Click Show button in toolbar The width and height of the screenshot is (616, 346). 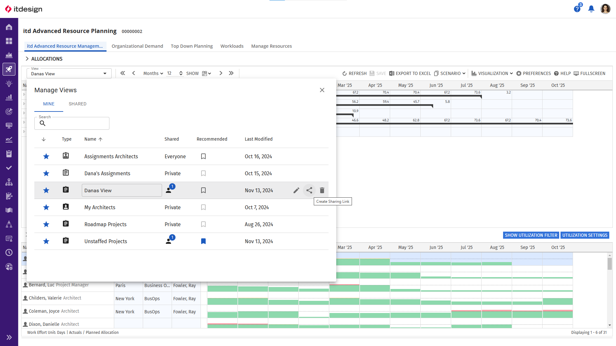(193, 73)
